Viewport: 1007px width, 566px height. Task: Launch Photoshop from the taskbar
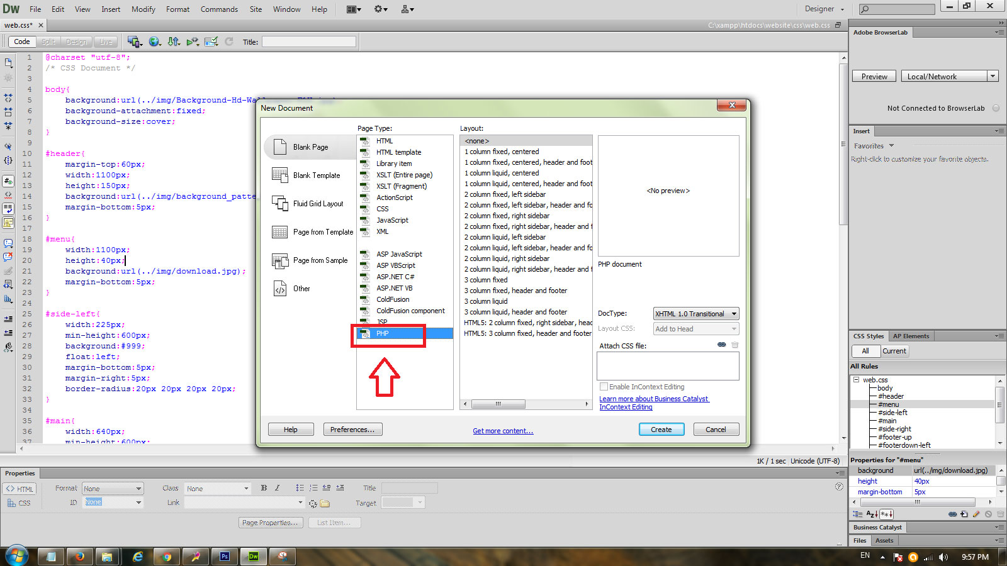pyautogui.click(x=225, y=557)
